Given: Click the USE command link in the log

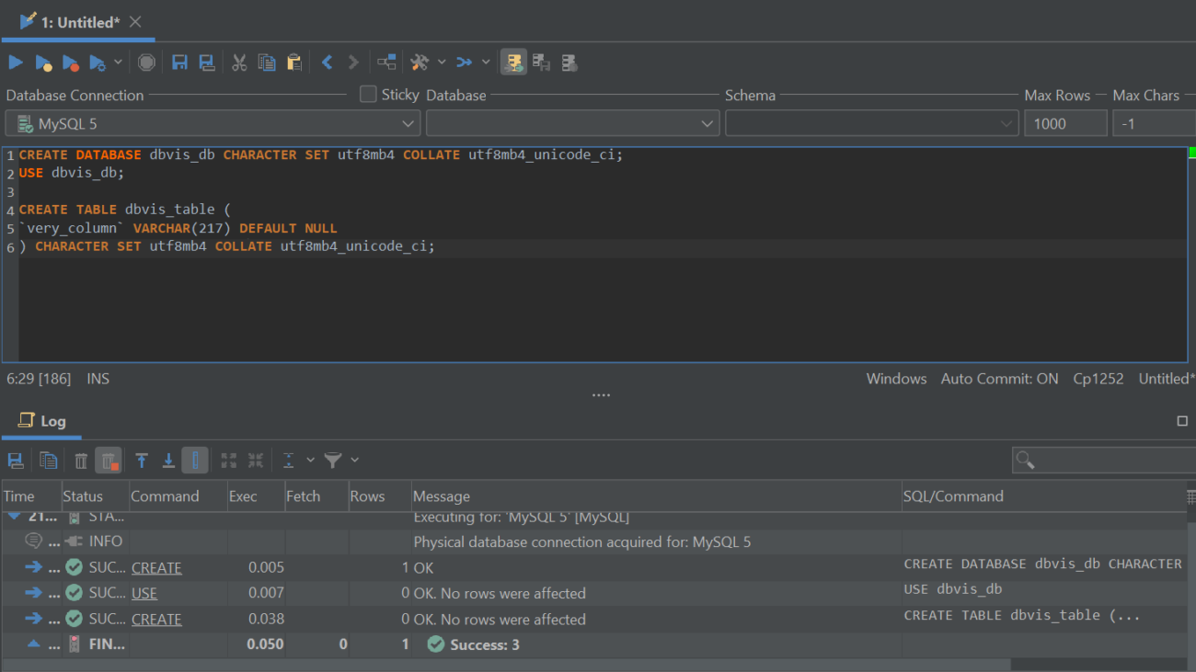Looking at the screenshot, I should (x=143, y=593).
